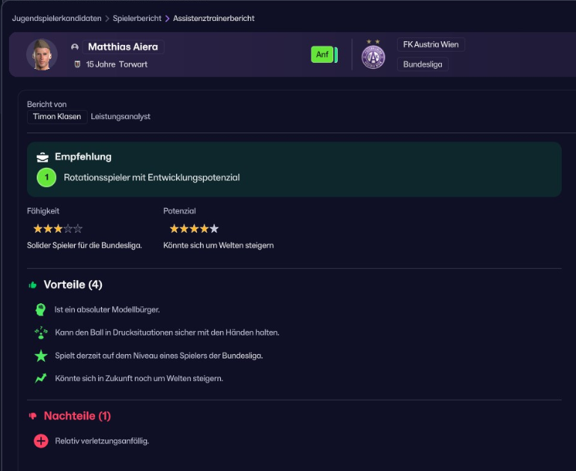Click the briefcase icon beside Empfehlung
Screen dimensions: 576x471
[43, 157]
